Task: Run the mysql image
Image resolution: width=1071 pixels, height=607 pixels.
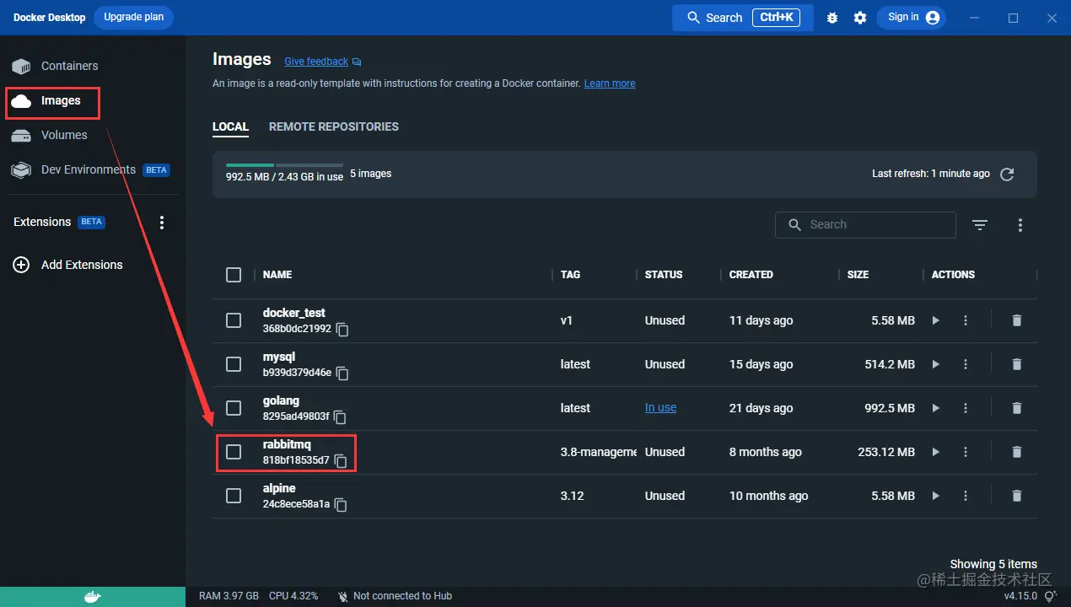Action: click(935, 364)
